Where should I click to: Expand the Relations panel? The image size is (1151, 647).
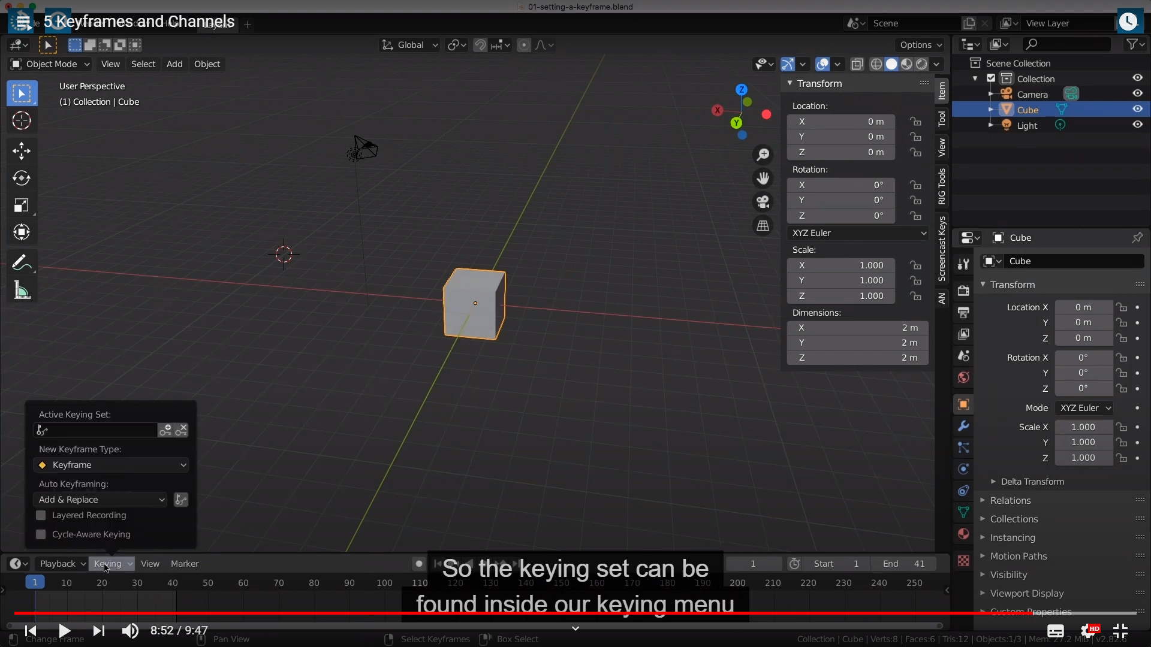(x=1010, y=500)
